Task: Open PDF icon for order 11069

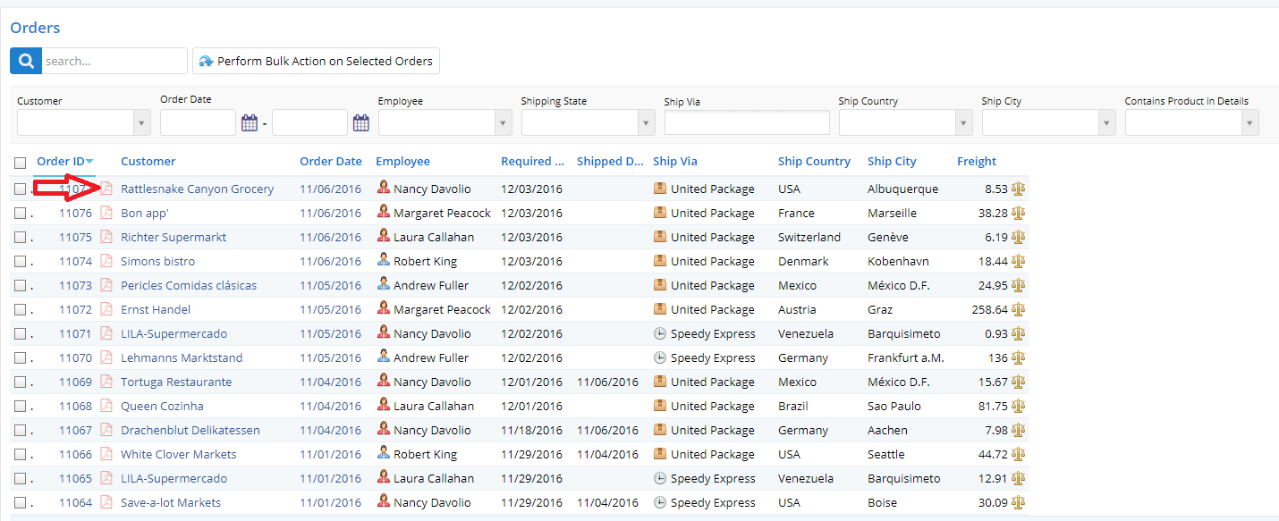Action: pyautogui.click(x=106, y=382)
